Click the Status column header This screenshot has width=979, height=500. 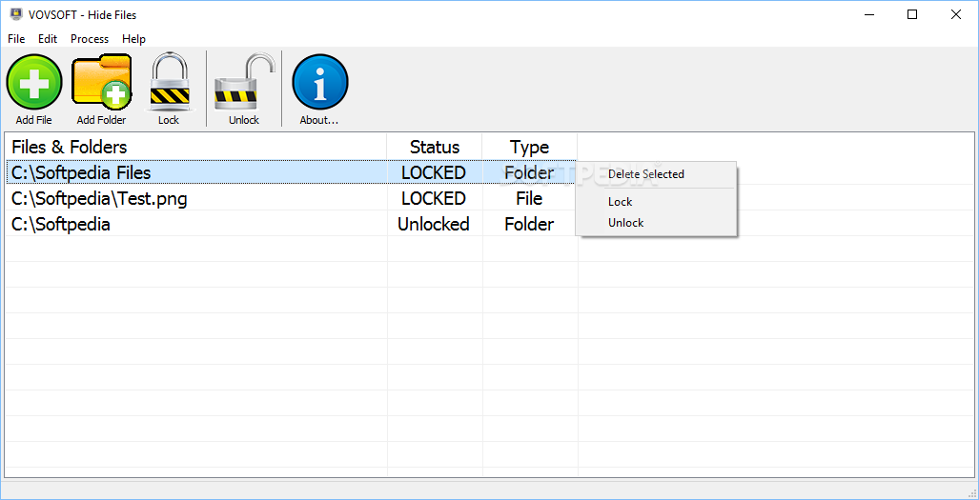[435, 147]
